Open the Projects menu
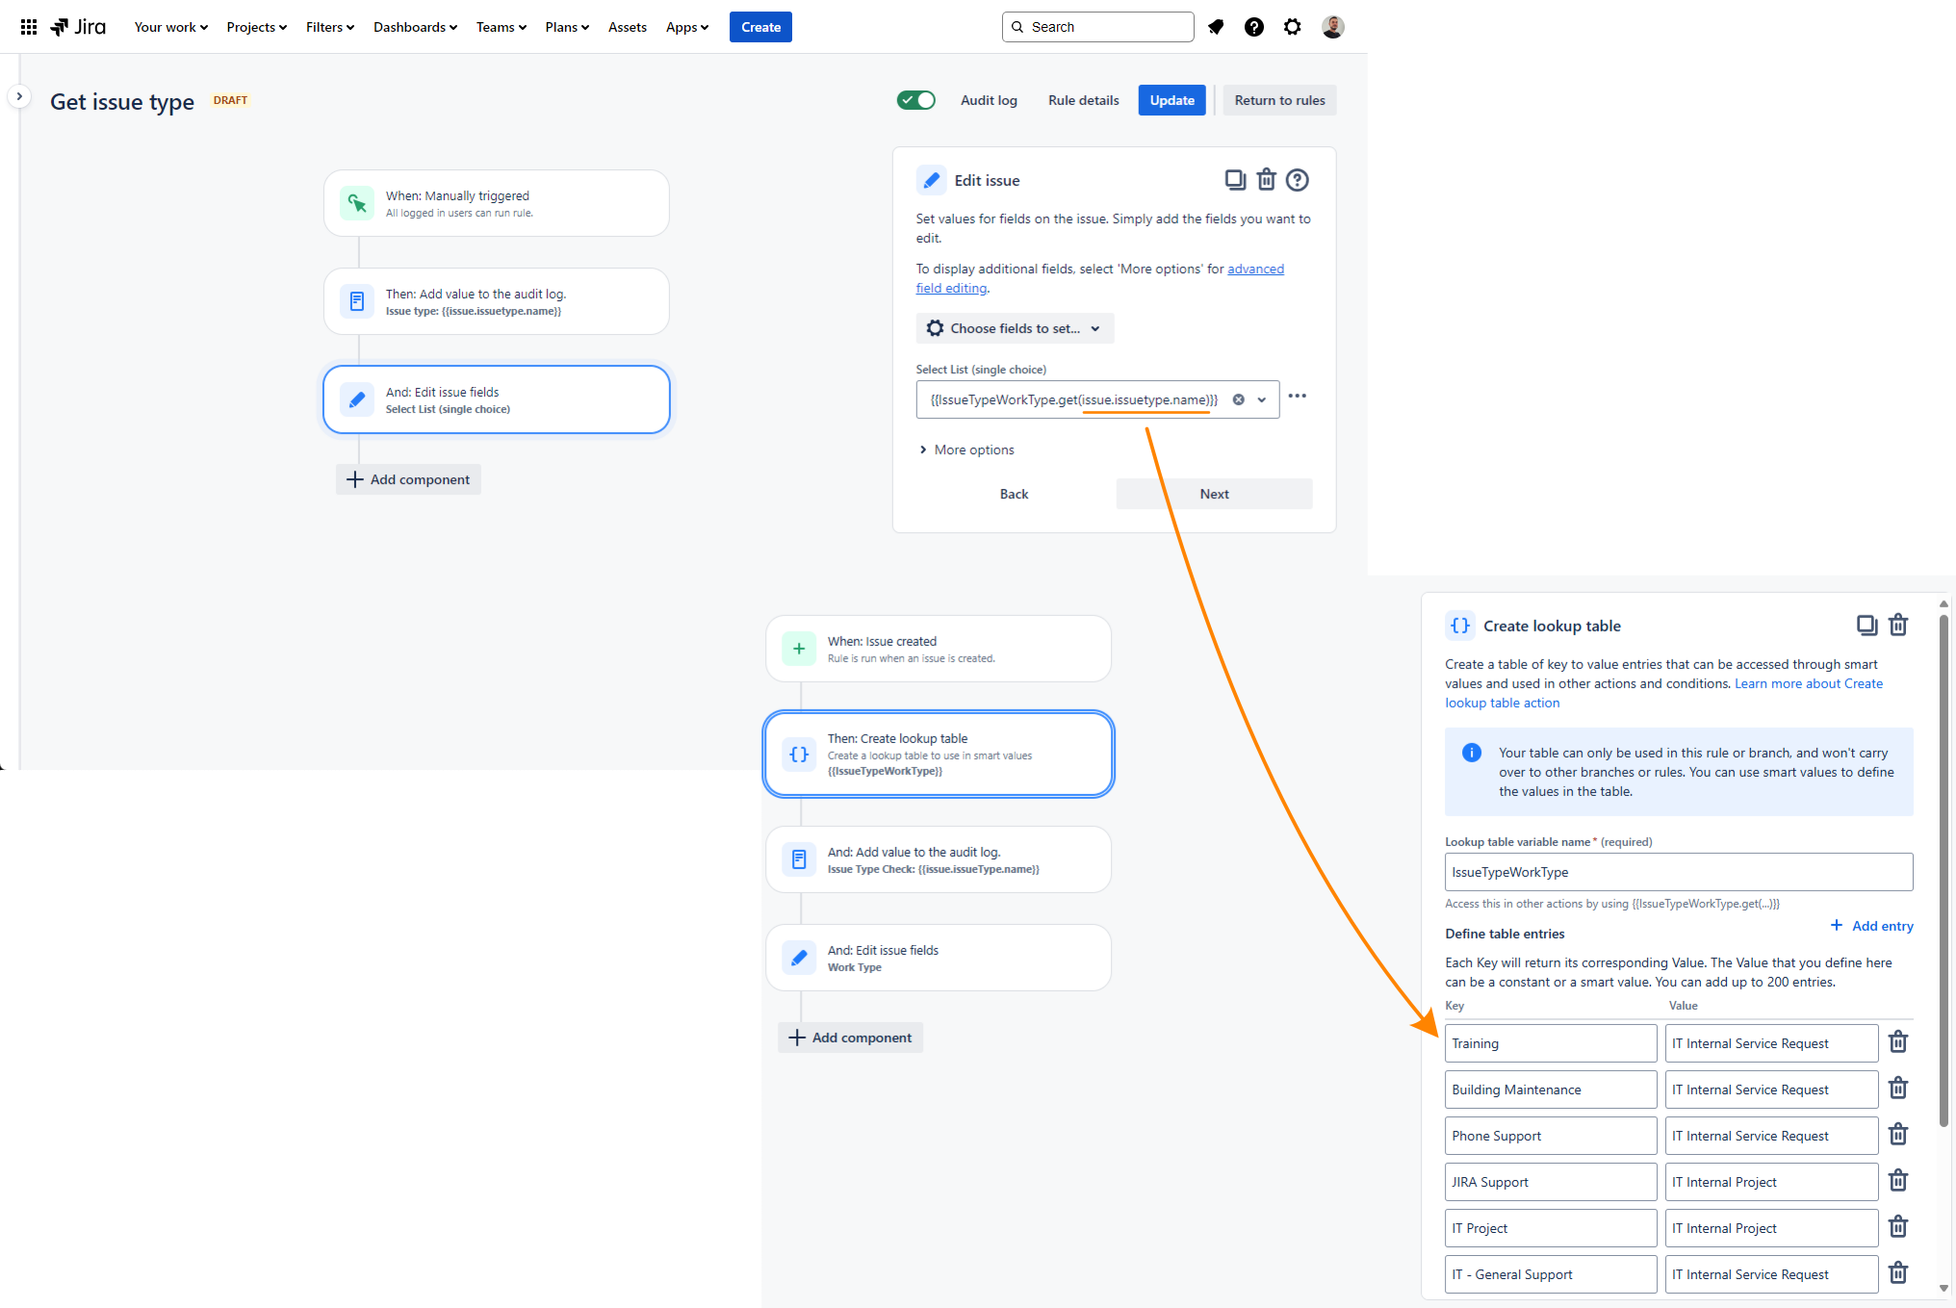Screen dimensions: 1956x1308 click(255, 26)
